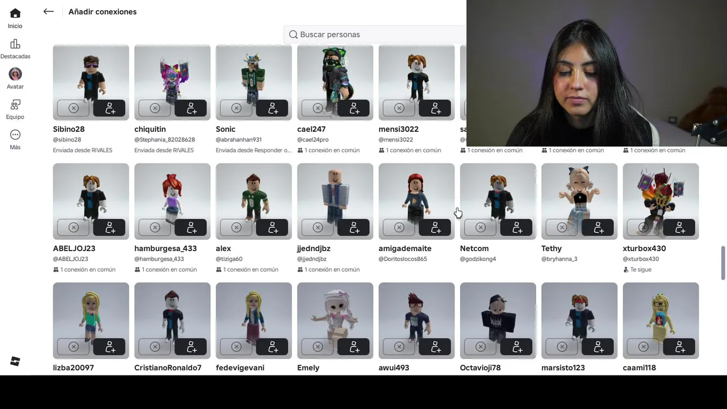Viewport: 727px width, 409px height.
Task: Accept connection request from alex
Action: point(272,227)
